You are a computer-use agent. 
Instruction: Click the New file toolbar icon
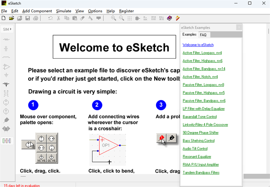[3, 18]
